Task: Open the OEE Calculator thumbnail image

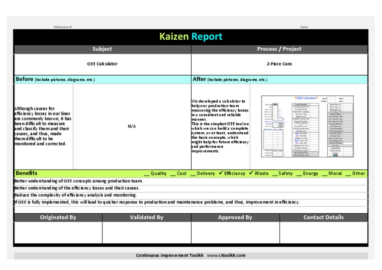Action: pos(307,126)
